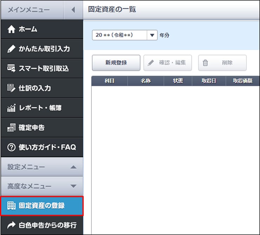Click the 削除 button

point(222,63)
